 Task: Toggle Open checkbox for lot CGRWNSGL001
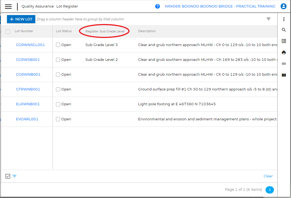click(58, 45)
